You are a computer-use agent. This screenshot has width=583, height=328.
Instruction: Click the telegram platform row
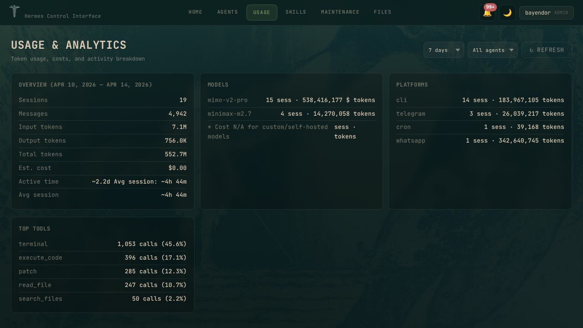coord(480,114)
